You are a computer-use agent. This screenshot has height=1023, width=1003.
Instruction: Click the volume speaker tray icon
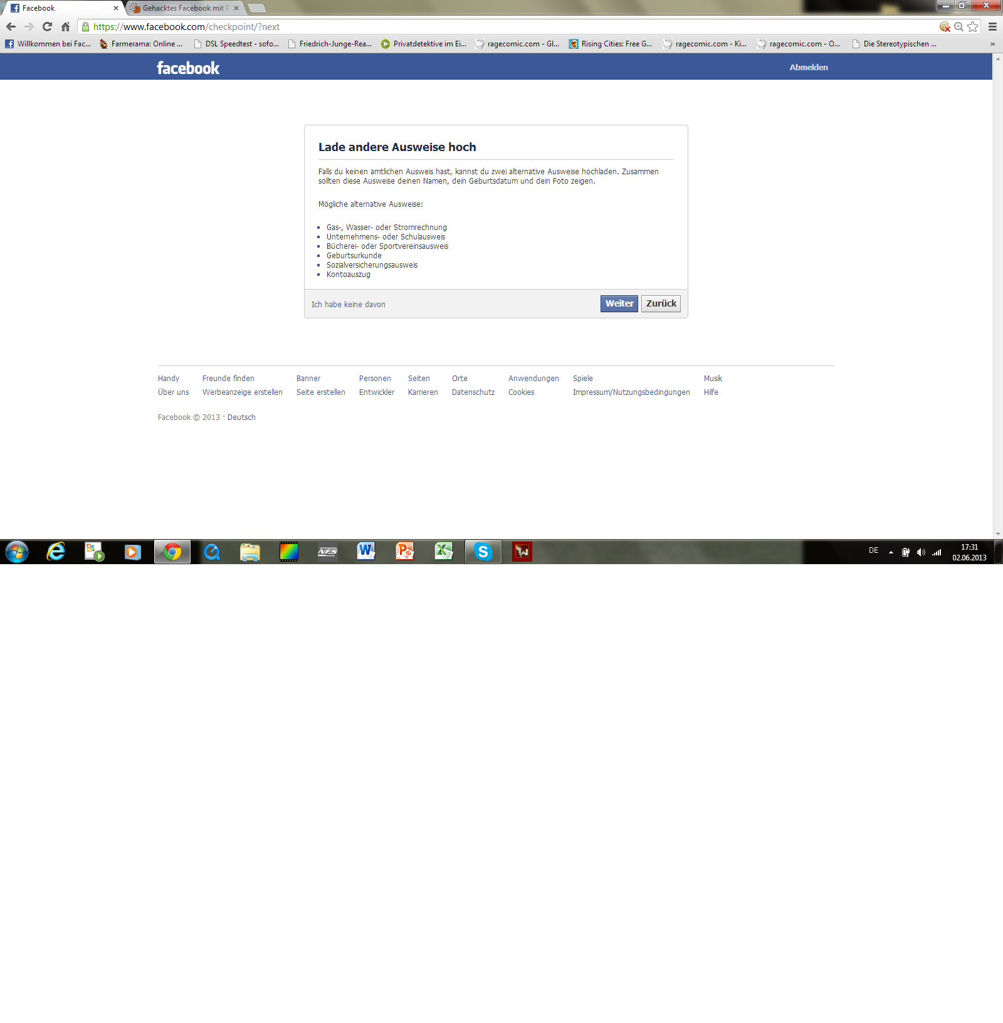click(x=921, y=552)
